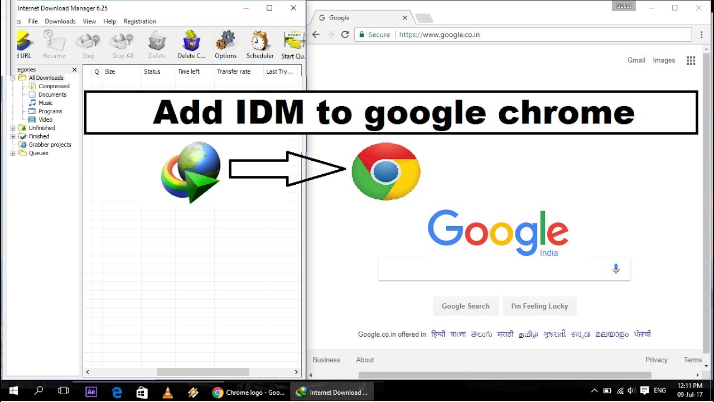Open the Google apps grid
The width and height of the screenshot is (714, 402).
(x=691, y=60)
